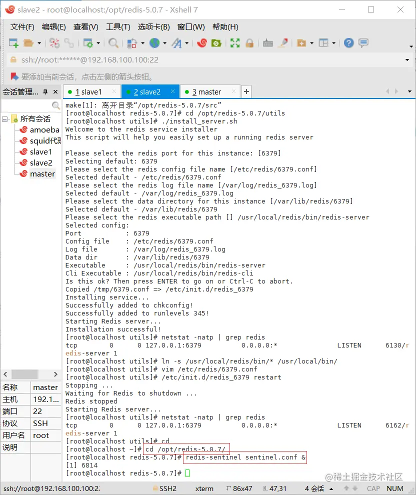The height and width of the screenshot is (495, 416).
Task: Toggle full screen with green arrows icon
Action: click(x=235, y=42)
